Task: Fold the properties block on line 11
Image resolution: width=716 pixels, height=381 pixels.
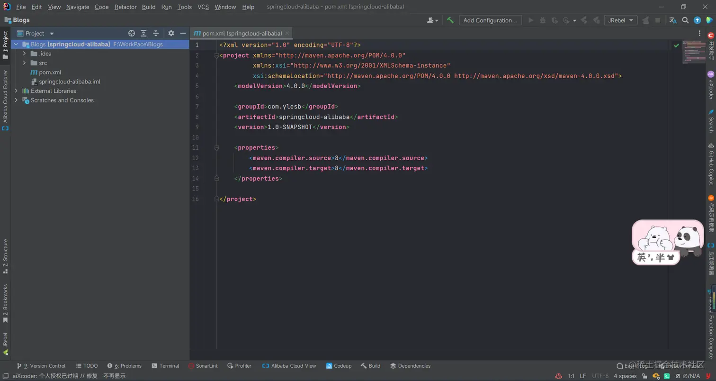Action: (216, 148)
